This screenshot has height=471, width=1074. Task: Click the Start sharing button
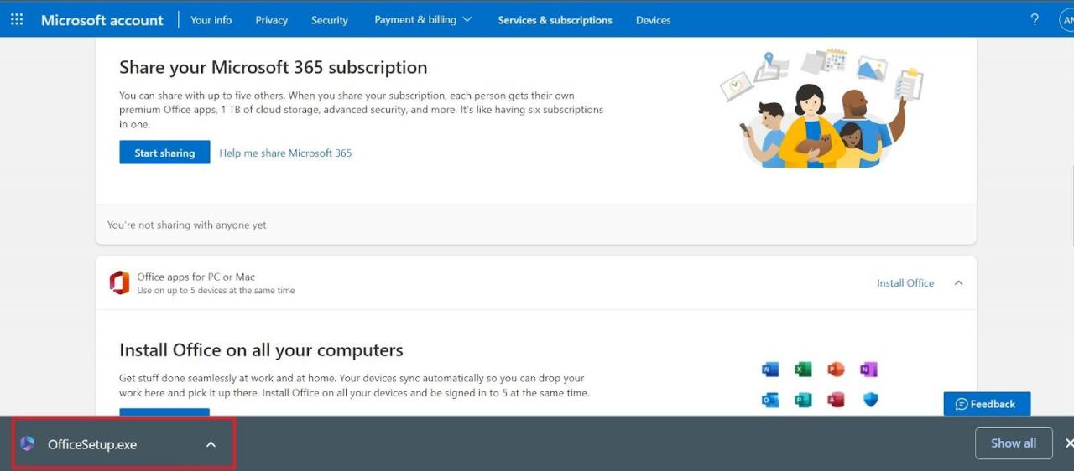(164, 153)
